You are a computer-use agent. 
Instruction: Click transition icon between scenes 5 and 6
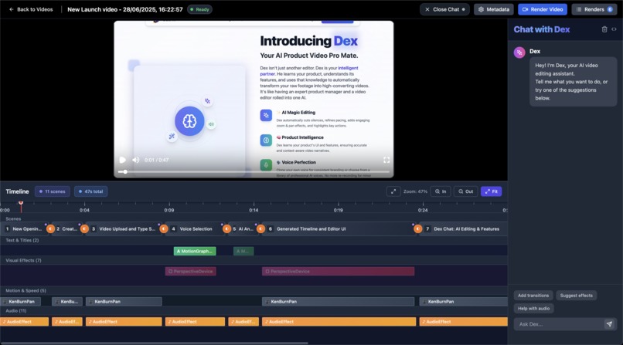[260, 228]
